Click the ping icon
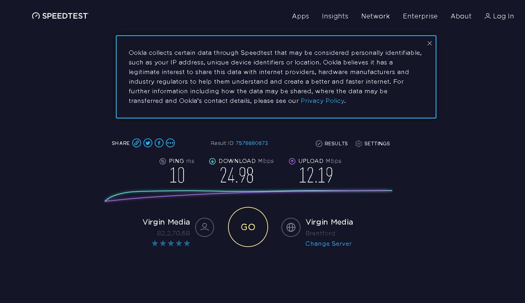This screenshot has width=525, height=303. click(x=163, y=161)
